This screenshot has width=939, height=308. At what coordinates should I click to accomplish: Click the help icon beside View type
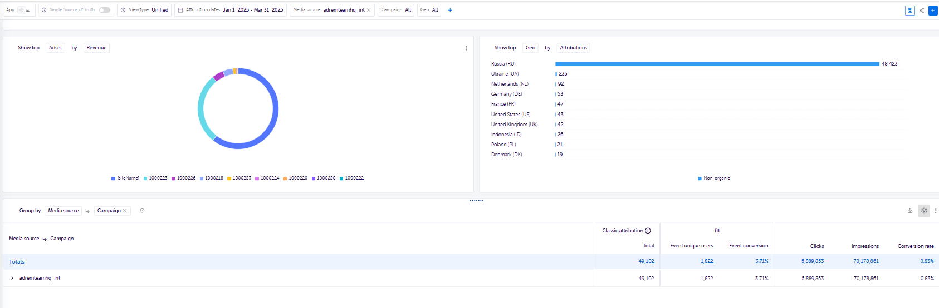pyautogui.click(x=123, y=10)
